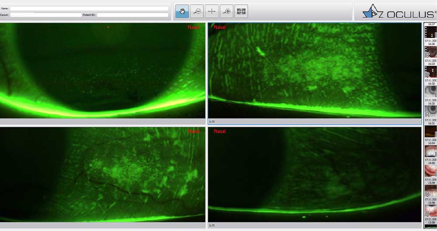Click the fit-to-view grid icon
The height and width of the screenshot is (231, 437).
pyautogui.click(x=241, y=11)
